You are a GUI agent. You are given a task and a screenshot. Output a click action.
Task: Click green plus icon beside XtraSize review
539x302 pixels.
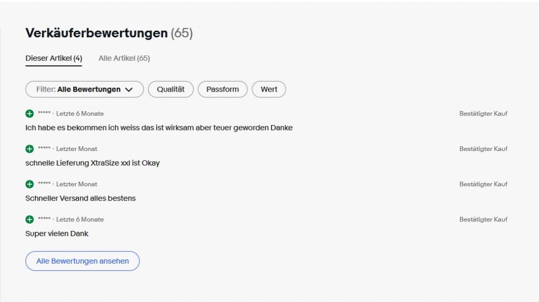click(29, 149)
